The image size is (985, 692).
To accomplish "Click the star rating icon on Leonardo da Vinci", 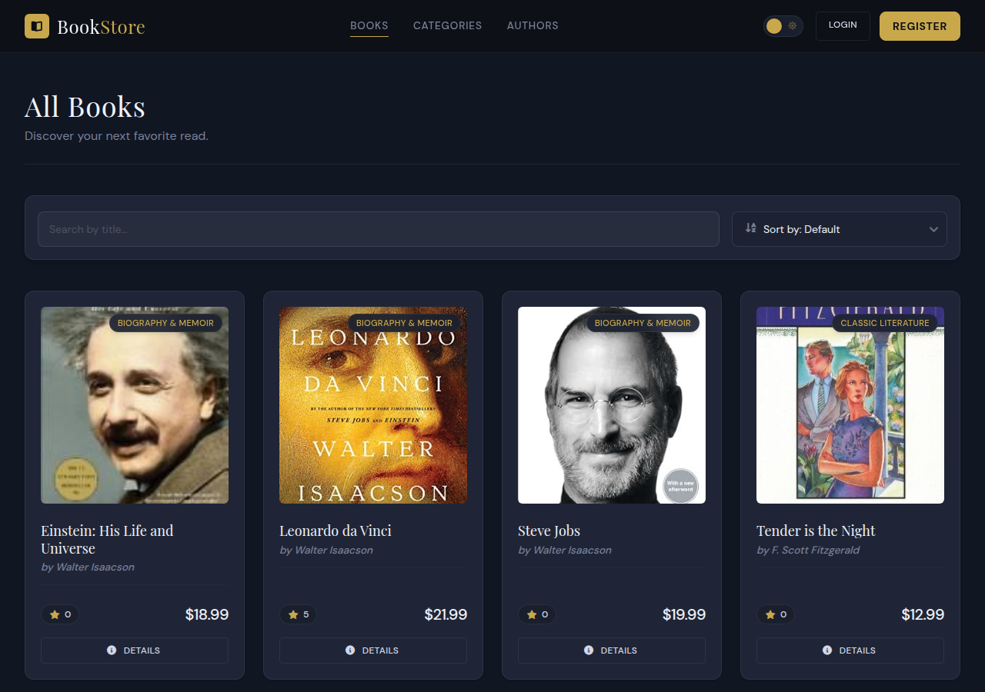I will click(x=293, y=614).
